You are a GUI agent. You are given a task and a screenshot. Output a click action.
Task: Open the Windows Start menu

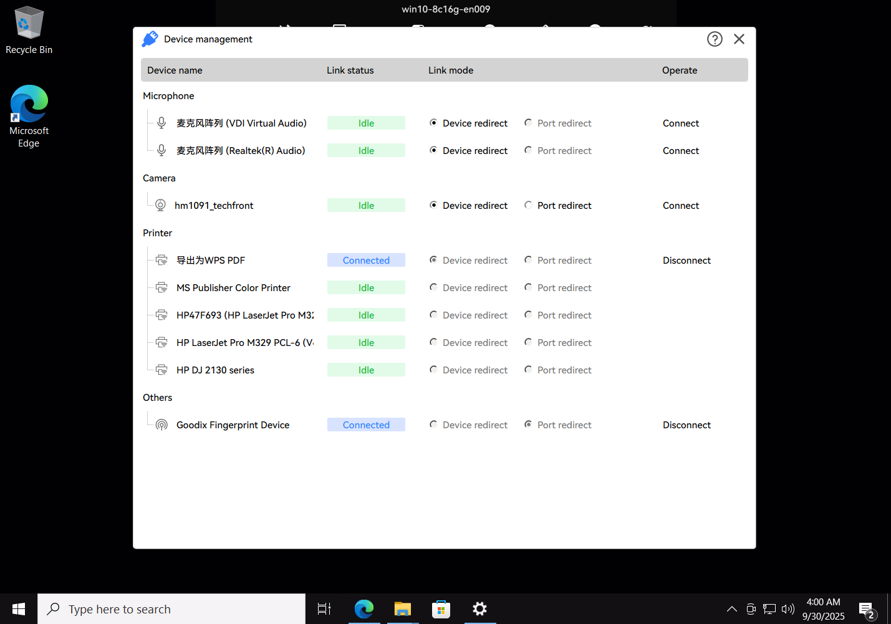tap(19, 609)
